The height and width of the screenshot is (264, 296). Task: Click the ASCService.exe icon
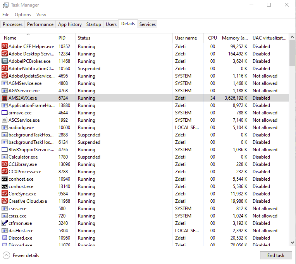(5, 120)
